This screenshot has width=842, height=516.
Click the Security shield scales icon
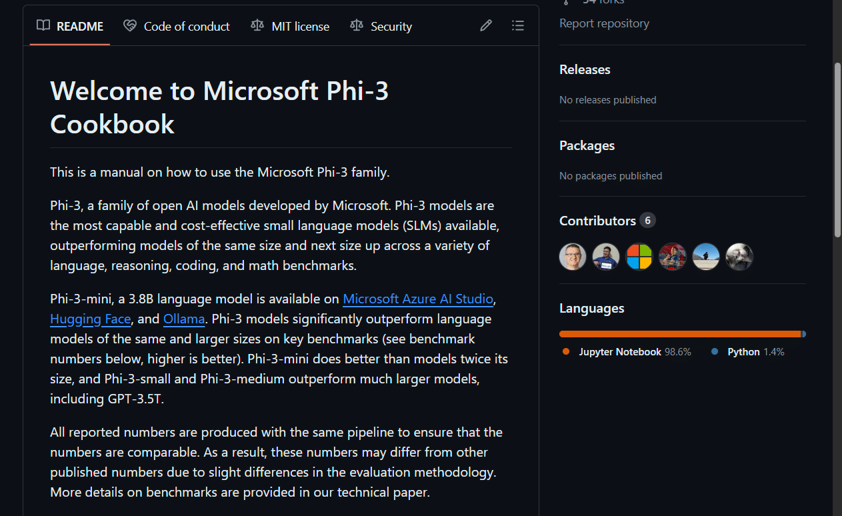pyautogui.click(x=356, y=26)
